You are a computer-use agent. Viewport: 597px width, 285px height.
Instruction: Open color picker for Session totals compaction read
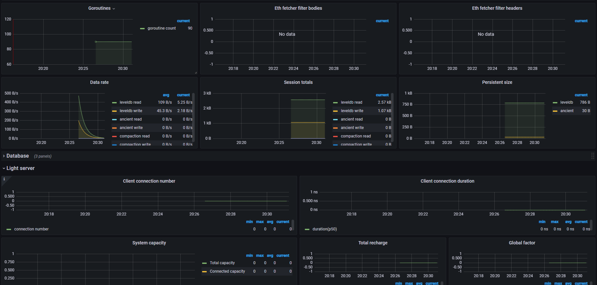335,136
